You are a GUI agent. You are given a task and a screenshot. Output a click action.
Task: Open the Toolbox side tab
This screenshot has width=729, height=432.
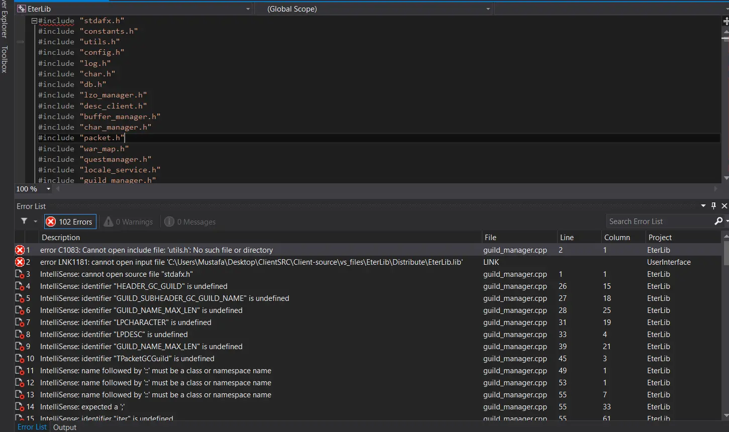(5, 59)
